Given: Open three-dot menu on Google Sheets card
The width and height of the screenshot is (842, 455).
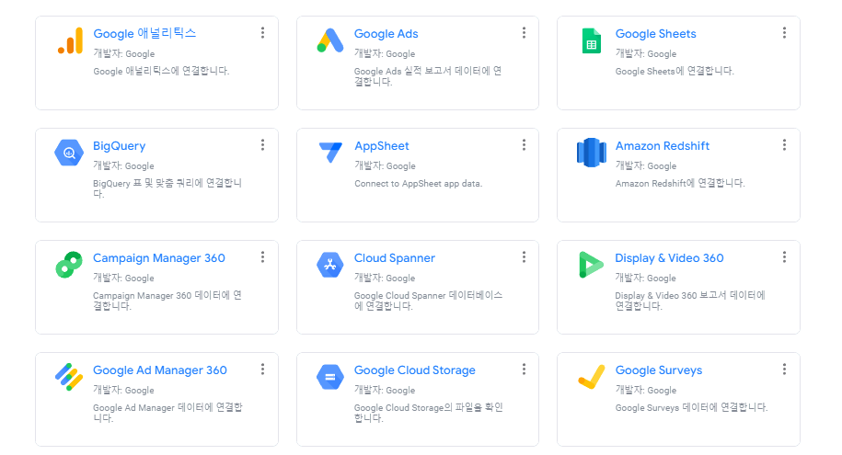Looking at the screenshot, I should (x=784, y=33).
